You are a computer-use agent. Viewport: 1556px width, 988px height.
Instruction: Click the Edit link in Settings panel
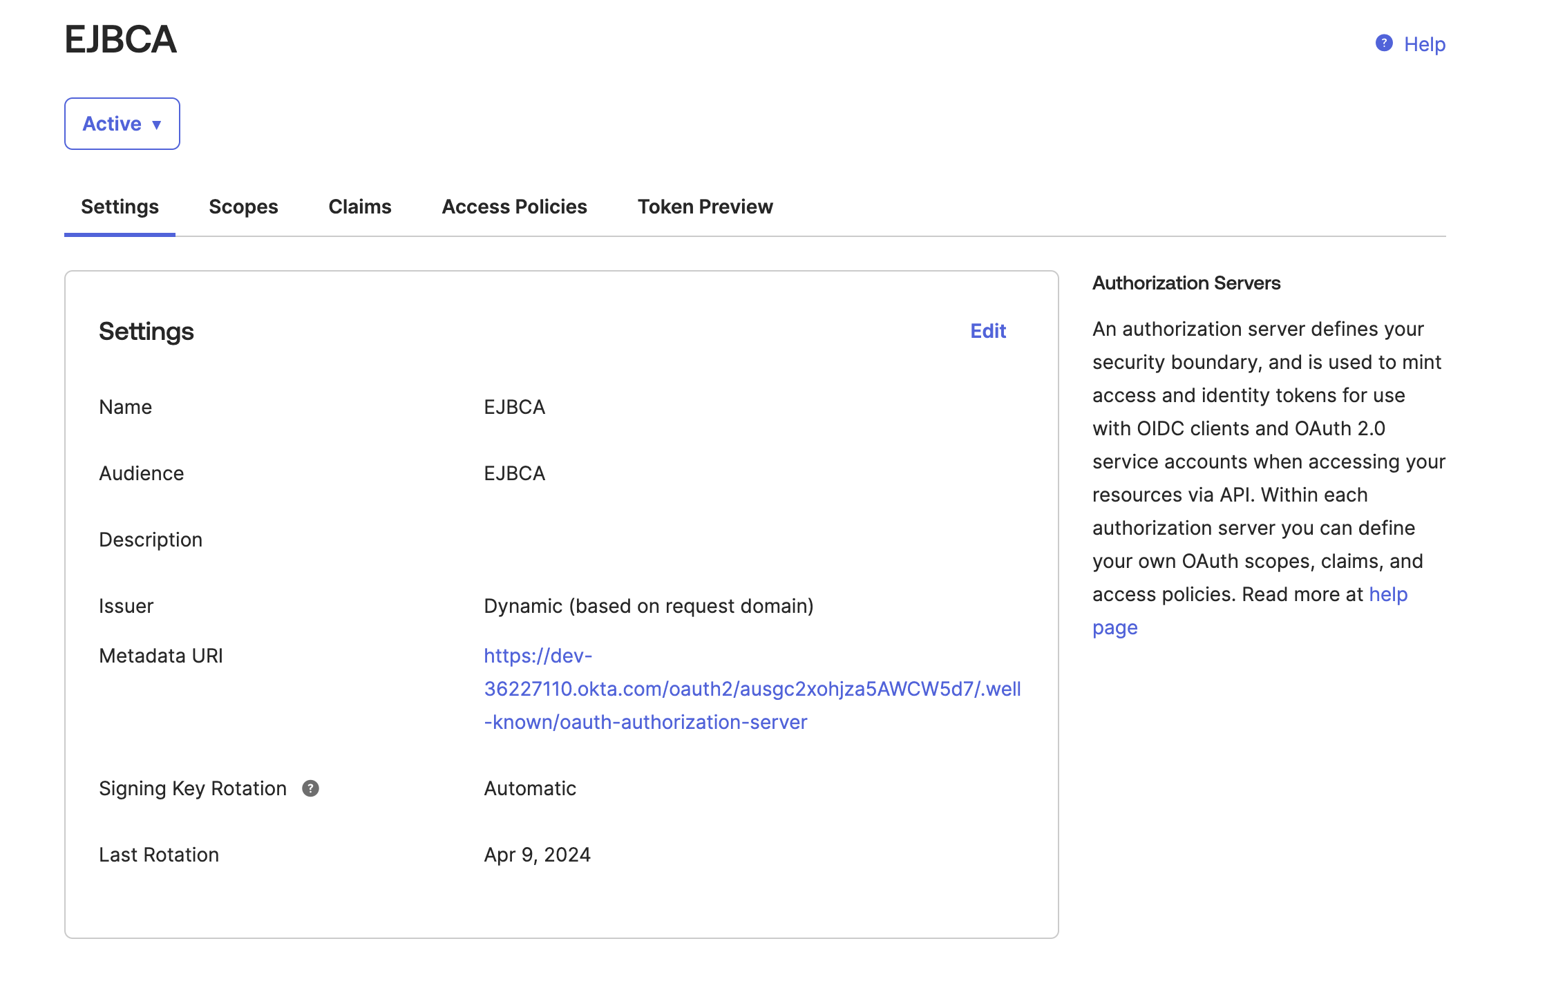tap(988, 332)
